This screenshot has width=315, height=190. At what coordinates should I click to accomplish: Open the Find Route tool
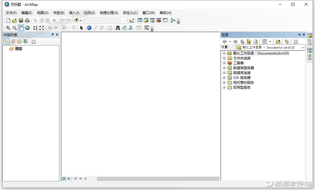[124, 28]
